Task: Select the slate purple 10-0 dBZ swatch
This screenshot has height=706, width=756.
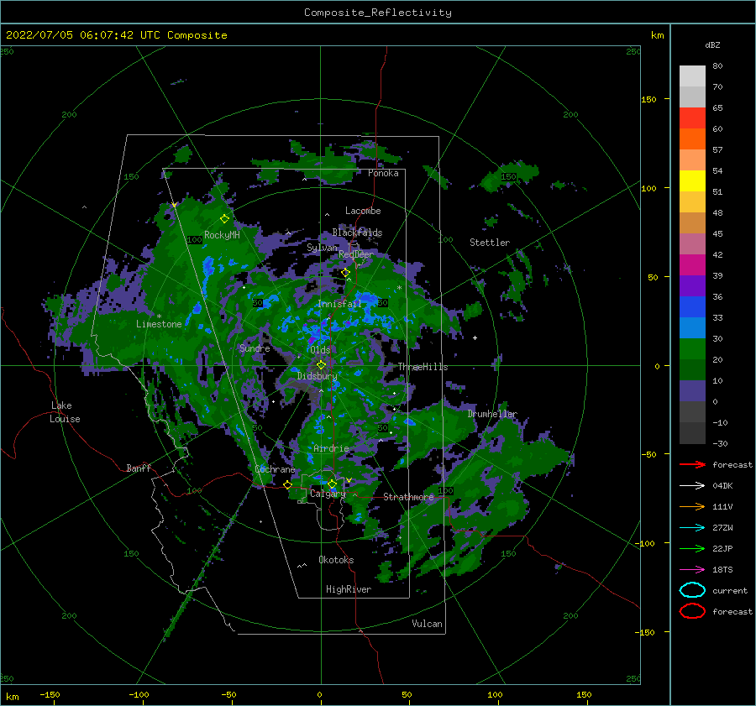Action: [x=692, y=391]
